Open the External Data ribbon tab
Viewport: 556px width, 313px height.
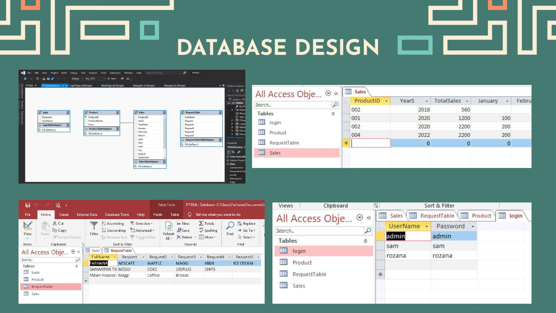pos(87,215)
